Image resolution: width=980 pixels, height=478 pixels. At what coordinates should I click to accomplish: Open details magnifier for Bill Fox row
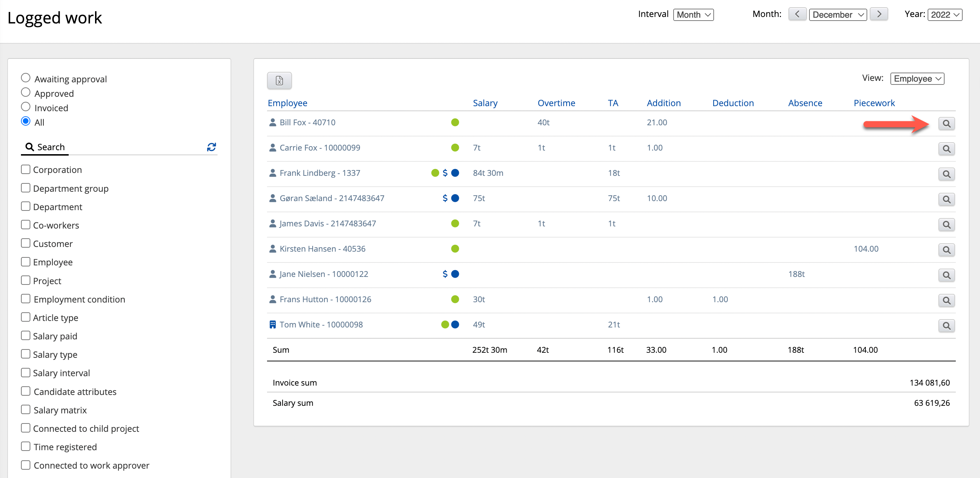(x=946, y=123)
